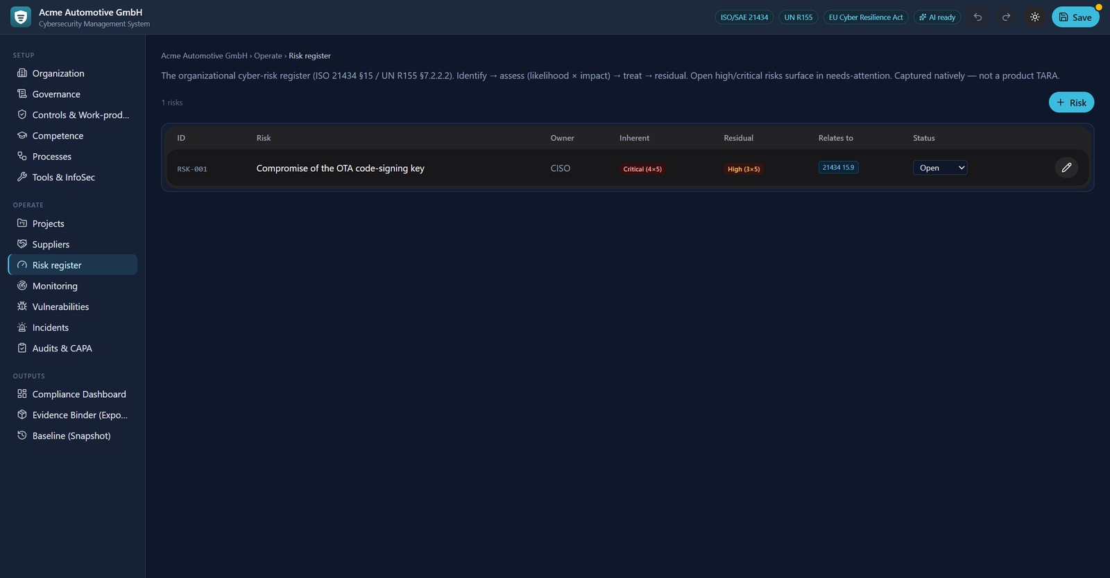Screen dimensions: 1110x578
Task: Click the High (3×5) residual badge
Action: point(744,169)
